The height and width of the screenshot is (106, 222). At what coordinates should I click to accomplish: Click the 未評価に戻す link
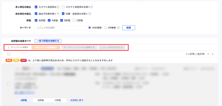point(77,100)
